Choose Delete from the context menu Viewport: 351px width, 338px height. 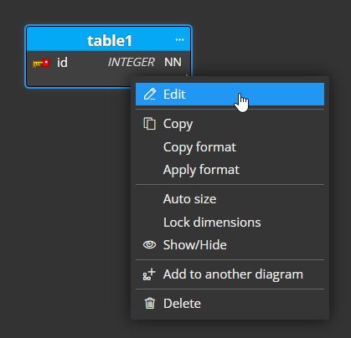click(x=230, y=304)
